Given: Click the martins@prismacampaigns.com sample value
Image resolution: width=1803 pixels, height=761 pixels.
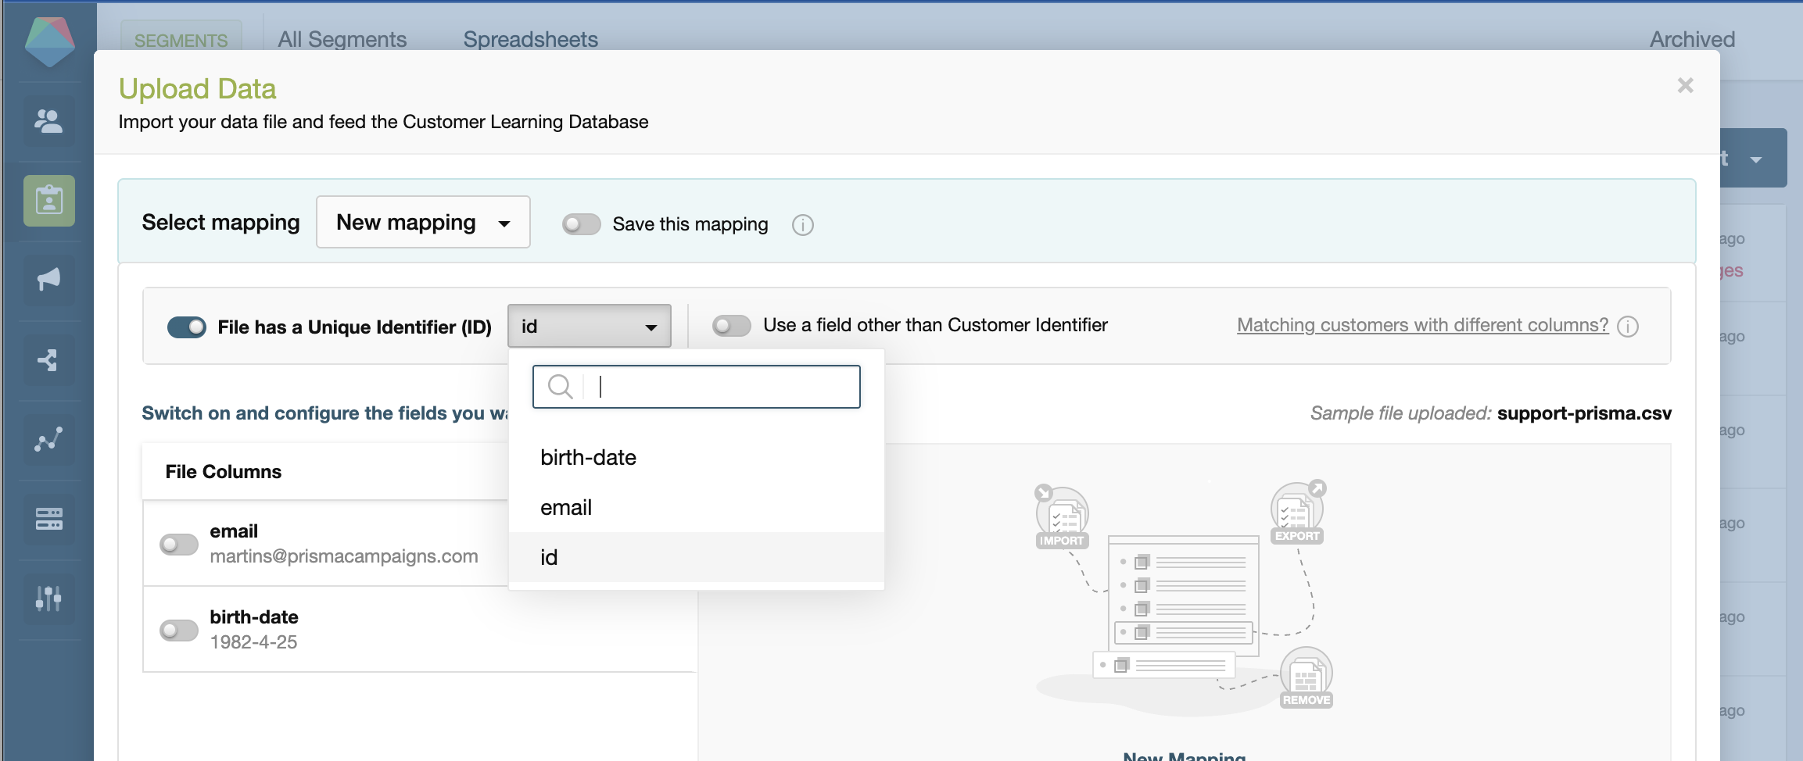Looking at the screenshot, I should (x=344, y=556).
